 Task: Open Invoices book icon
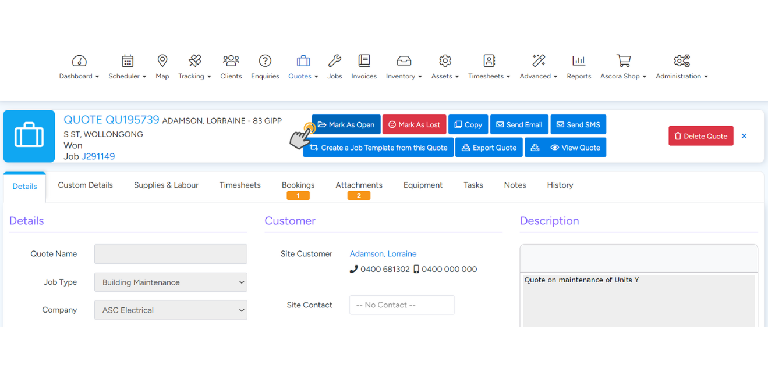pos(364,61)
